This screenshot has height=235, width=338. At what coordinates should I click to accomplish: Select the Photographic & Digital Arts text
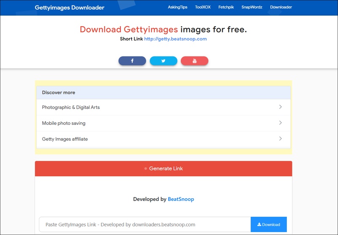(71, 107)
